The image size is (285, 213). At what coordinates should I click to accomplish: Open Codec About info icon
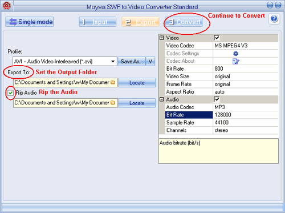tap(235, 61)
